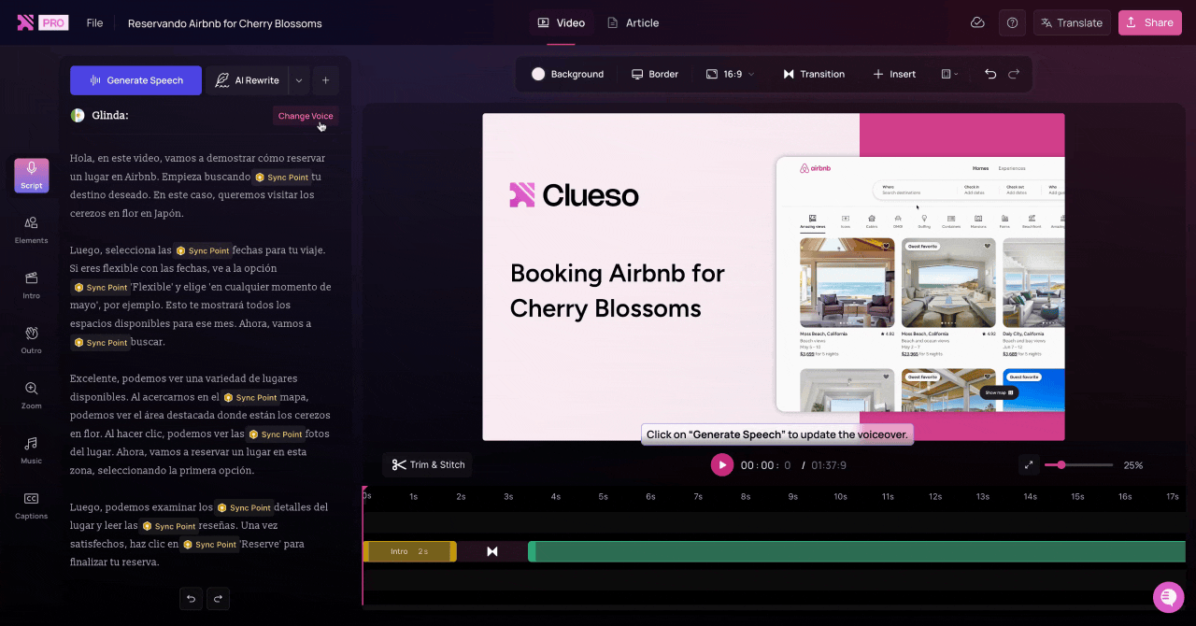Image resolution: width=1196 pixels, height=626 pixels.
Task: Switch to the Article tab
Action: [633, 22]
